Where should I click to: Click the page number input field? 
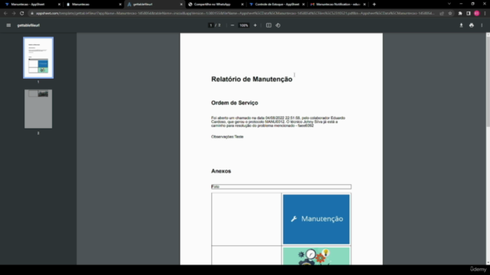tap(211, 25)
